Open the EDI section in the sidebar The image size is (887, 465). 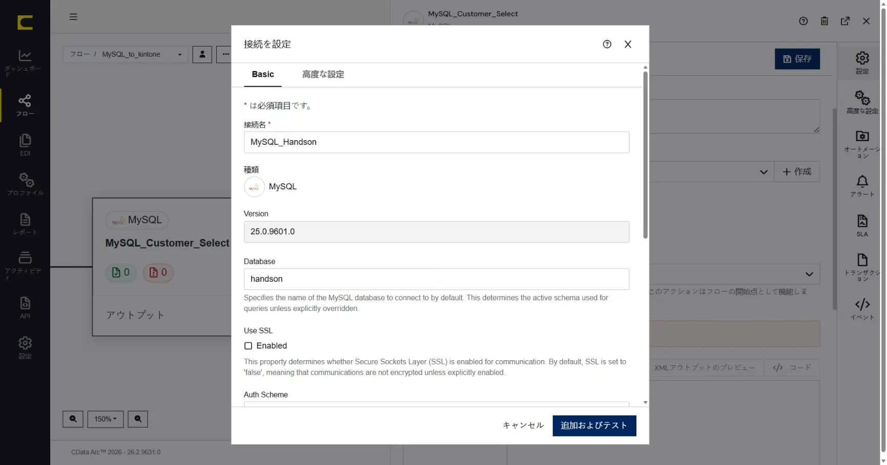(25, 145)
